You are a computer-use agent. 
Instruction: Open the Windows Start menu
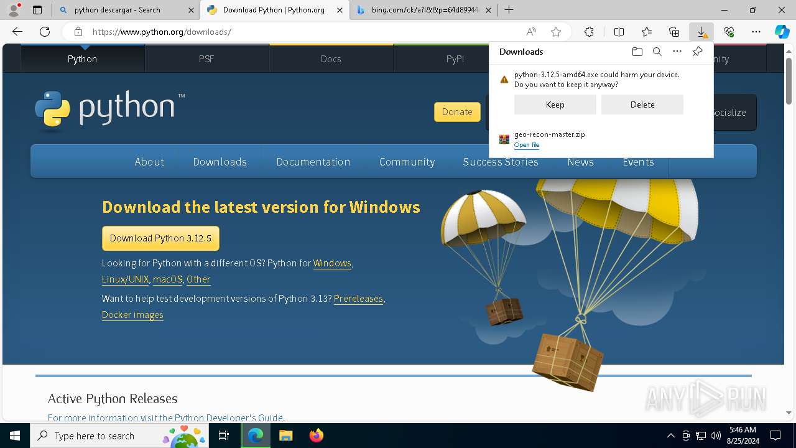pyautogui.click(x=15, y=436)
